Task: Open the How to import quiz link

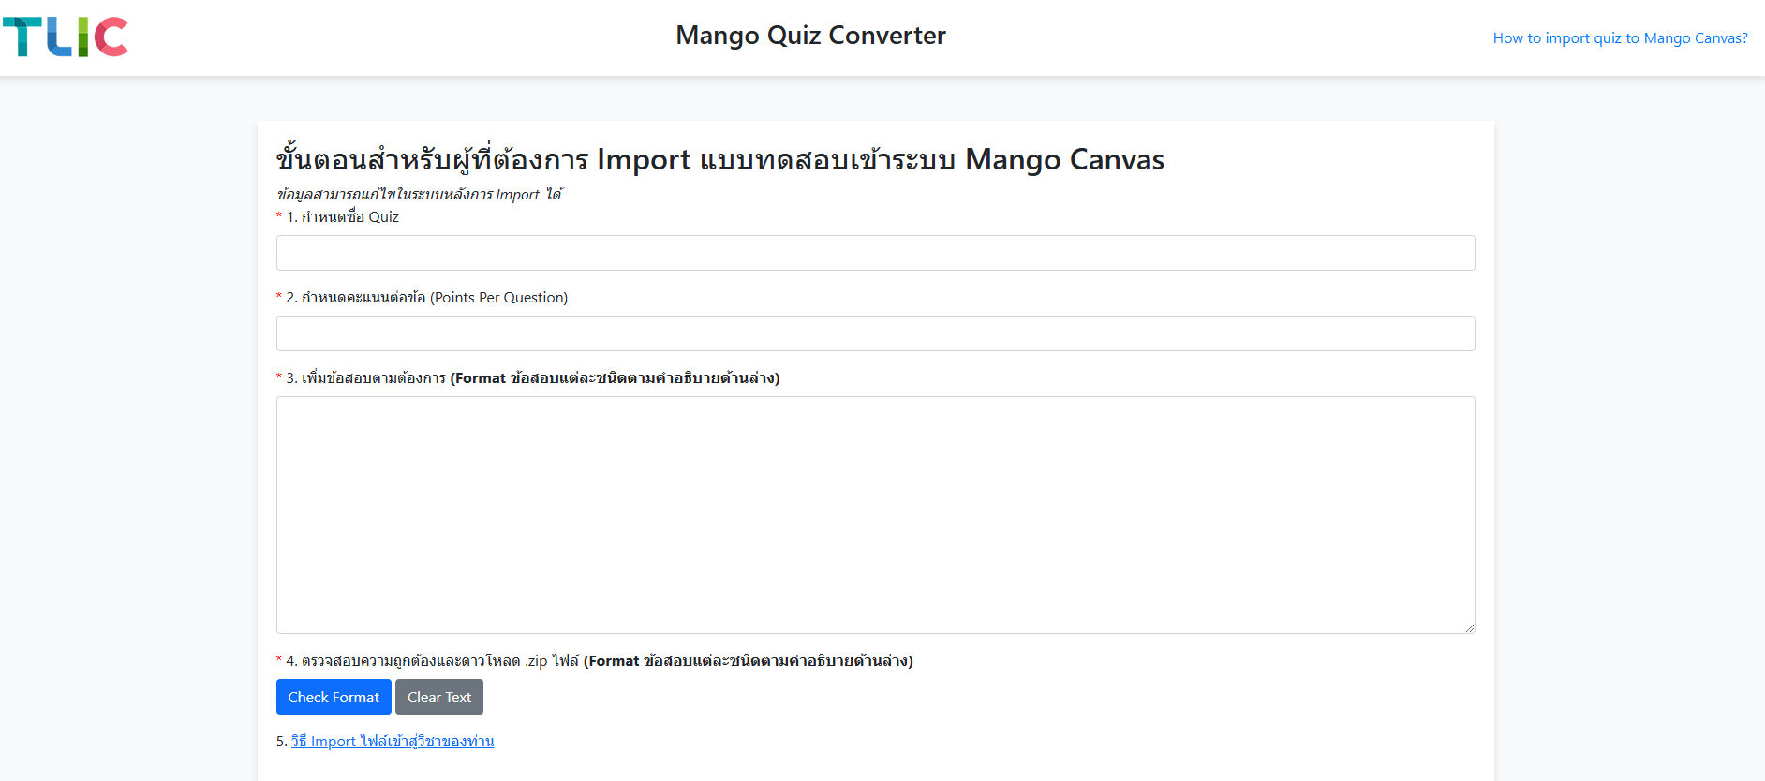Action: pos(1620,38)
